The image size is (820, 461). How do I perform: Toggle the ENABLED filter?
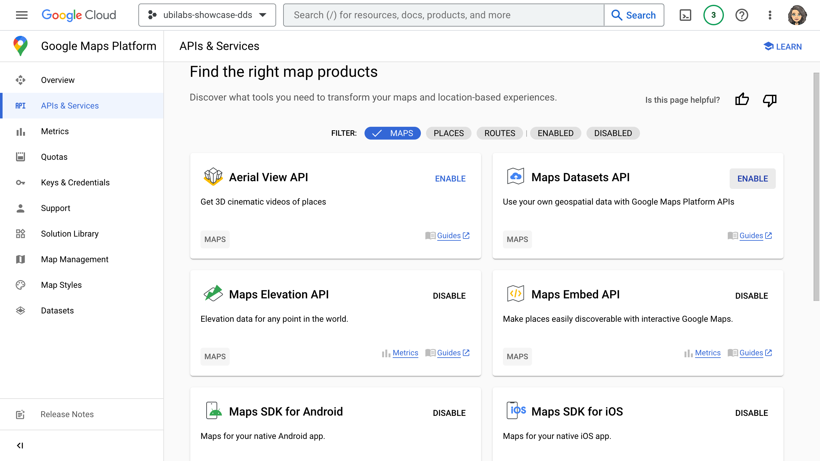click(x=555, y=133)
